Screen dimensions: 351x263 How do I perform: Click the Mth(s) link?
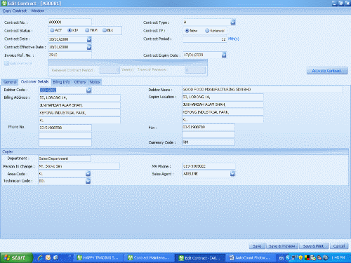point(233,39)
